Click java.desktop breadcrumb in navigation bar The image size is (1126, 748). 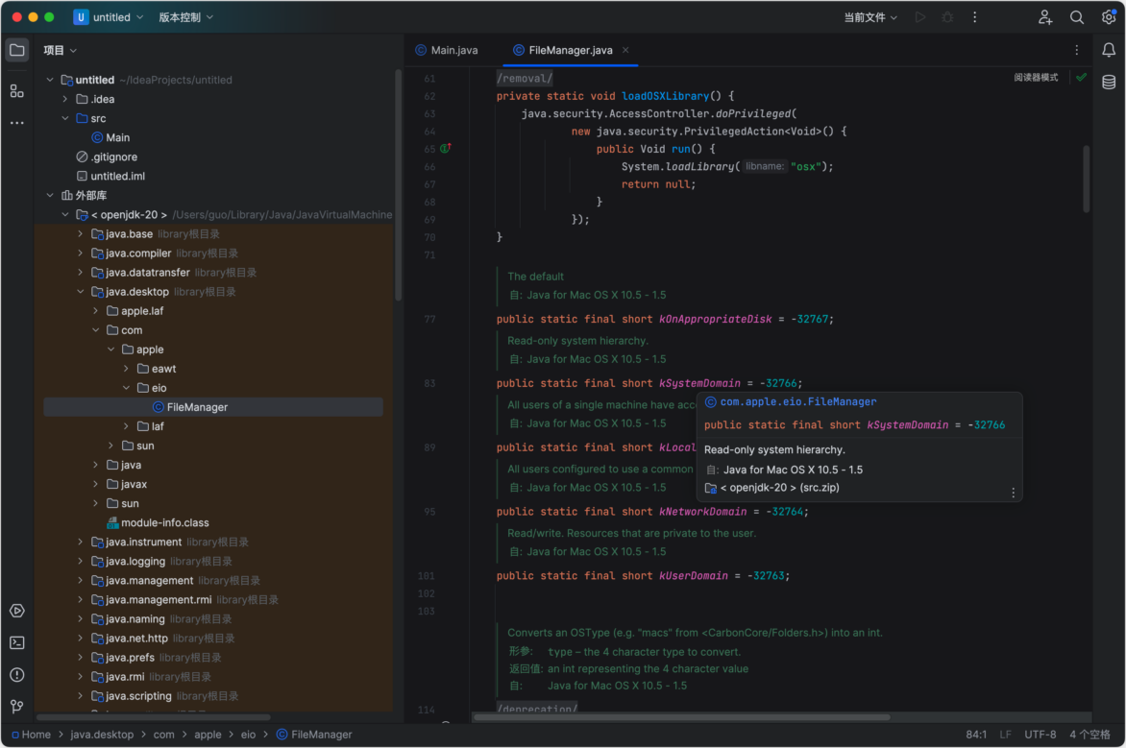(x=102, y=735)
